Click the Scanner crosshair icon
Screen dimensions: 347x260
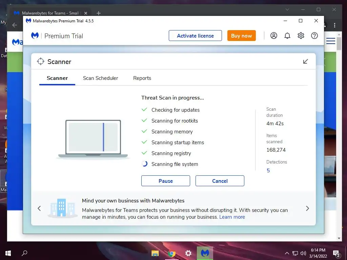(x=41, y=62)
